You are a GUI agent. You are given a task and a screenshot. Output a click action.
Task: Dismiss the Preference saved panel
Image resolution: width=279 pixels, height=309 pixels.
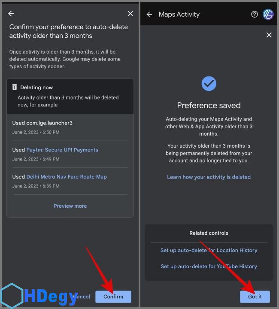click(x=269, y=35)
